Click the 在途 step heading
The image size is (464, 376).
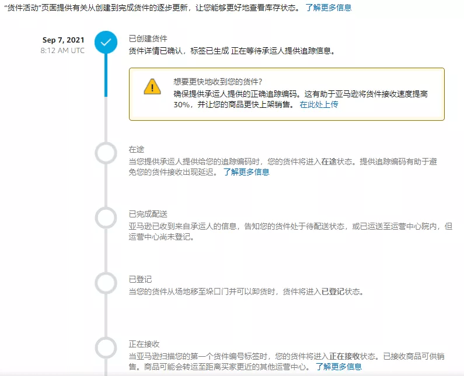click(x=136, y=150)
